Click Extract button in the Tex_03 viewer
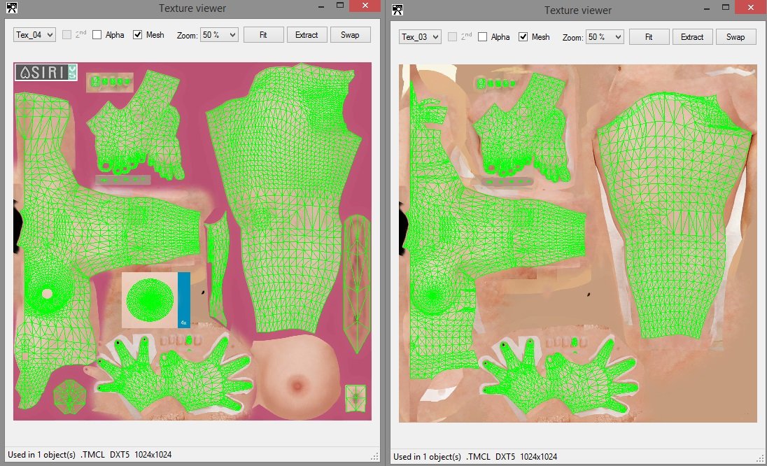767x466 pixels. [x=691, y=36]
